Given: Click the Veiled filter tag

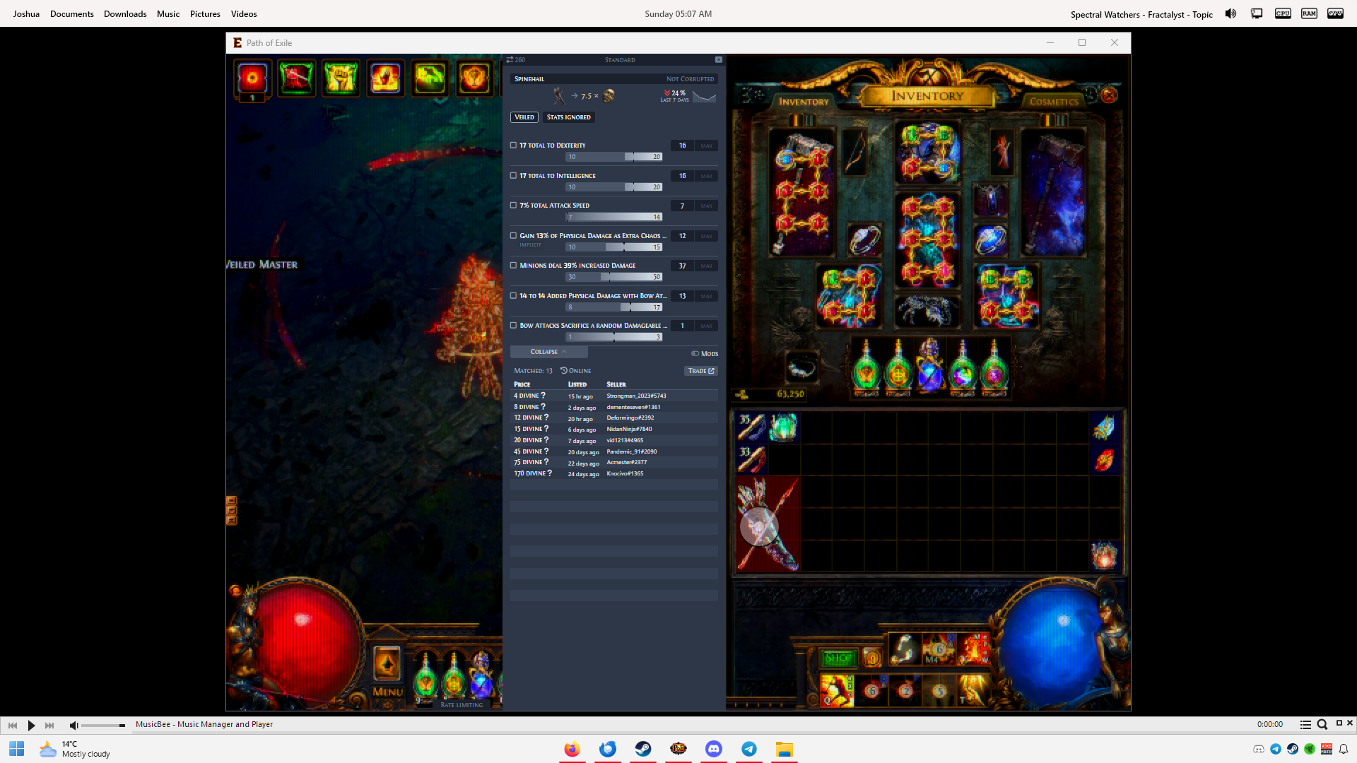Looking at the screenshot, I should pyautogui.click(x=524, y=117).
